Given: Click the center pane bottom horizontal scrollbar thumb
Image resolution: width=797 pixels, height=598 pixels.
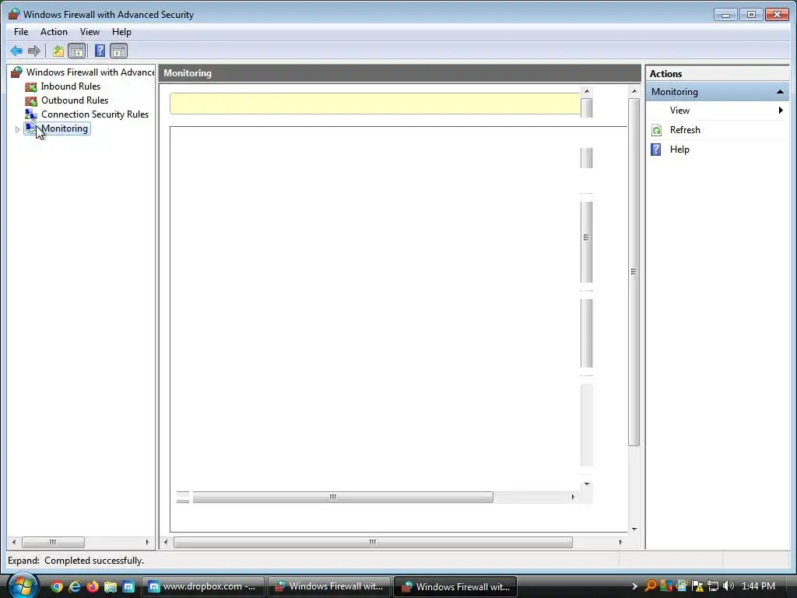Looking at the screenshot, I should [373, 543].
